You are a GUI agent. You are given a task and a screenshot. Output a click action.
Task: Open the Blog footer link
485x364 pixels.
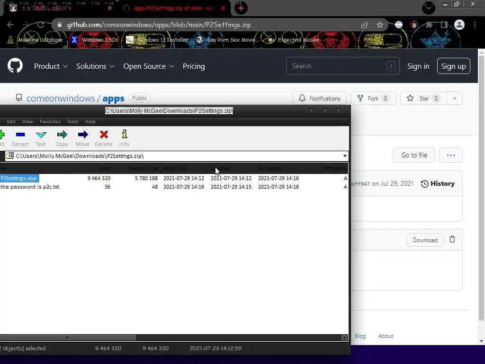[x=360, y=336]
